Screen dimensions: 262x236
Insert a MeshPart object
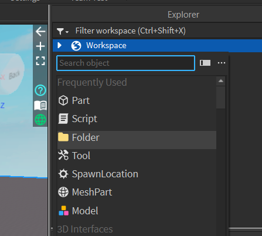pyautogui.click(x=137, y=192)
